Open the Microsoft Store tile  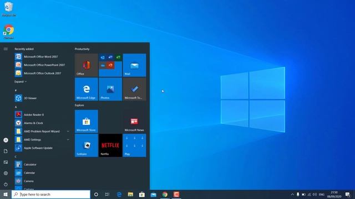(x=87, y=122)
